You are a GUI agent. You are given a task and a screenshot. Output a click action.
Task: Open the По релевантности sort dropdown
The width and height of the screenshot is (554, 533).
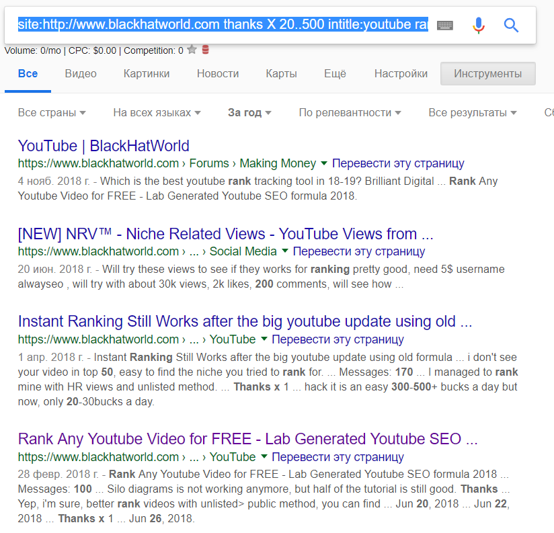350,113
